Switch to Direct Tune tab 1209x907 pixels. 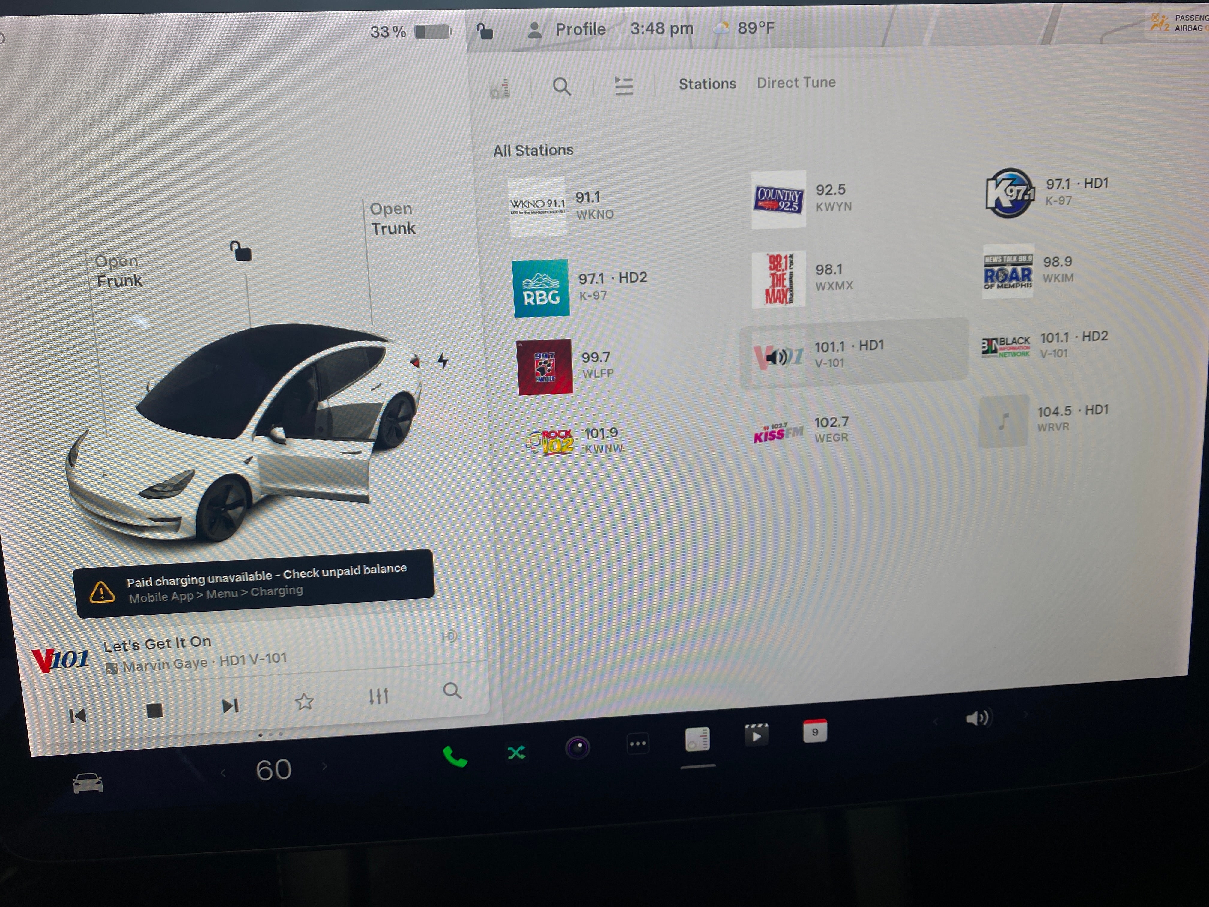pyautogui.click(x=796, y=82)
